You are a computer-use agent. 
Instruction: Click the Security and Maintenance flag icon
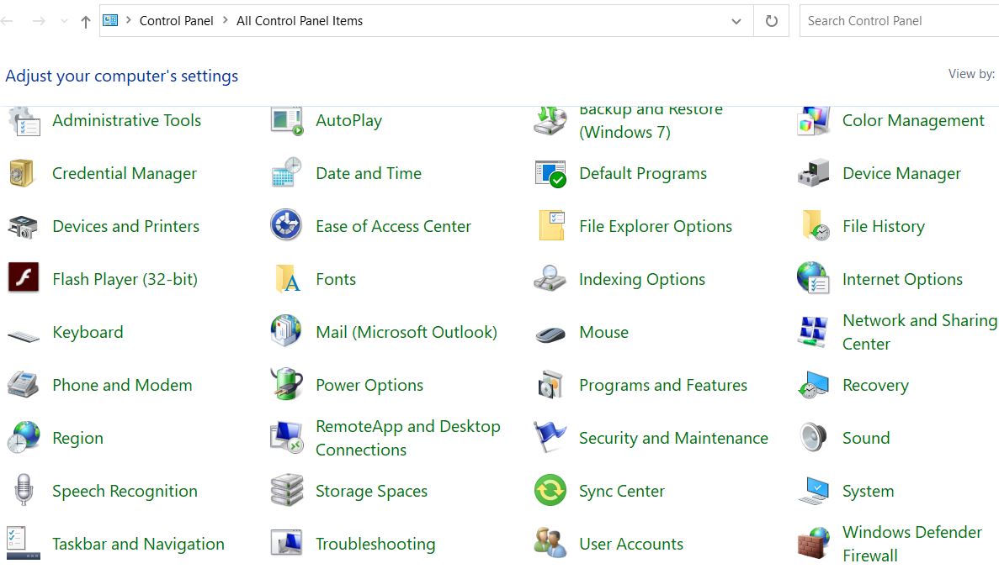(x=550, y=437)
